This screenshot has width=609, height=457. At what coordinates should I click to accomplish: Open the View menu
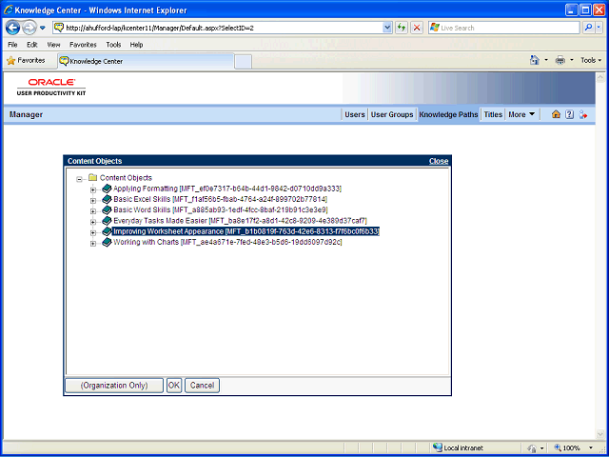click(53, 45)
